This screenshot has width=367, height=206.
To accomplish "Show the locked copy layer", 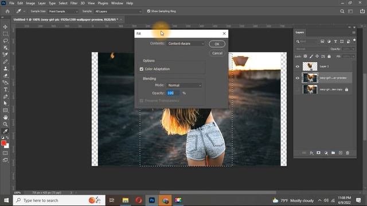I will click(x=298, y=89).
